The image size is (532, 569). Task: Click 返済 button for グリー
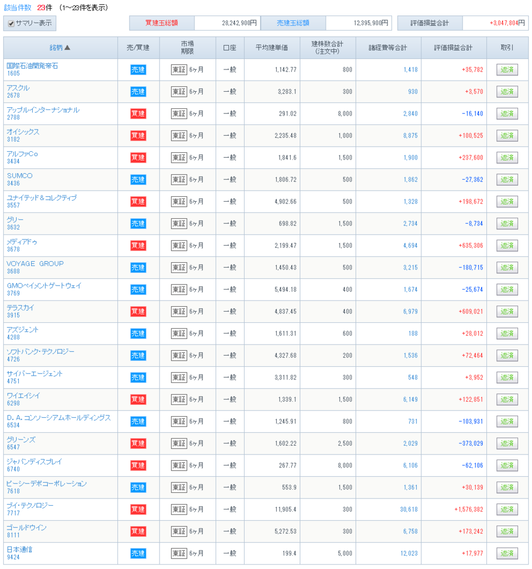(507, 223)
